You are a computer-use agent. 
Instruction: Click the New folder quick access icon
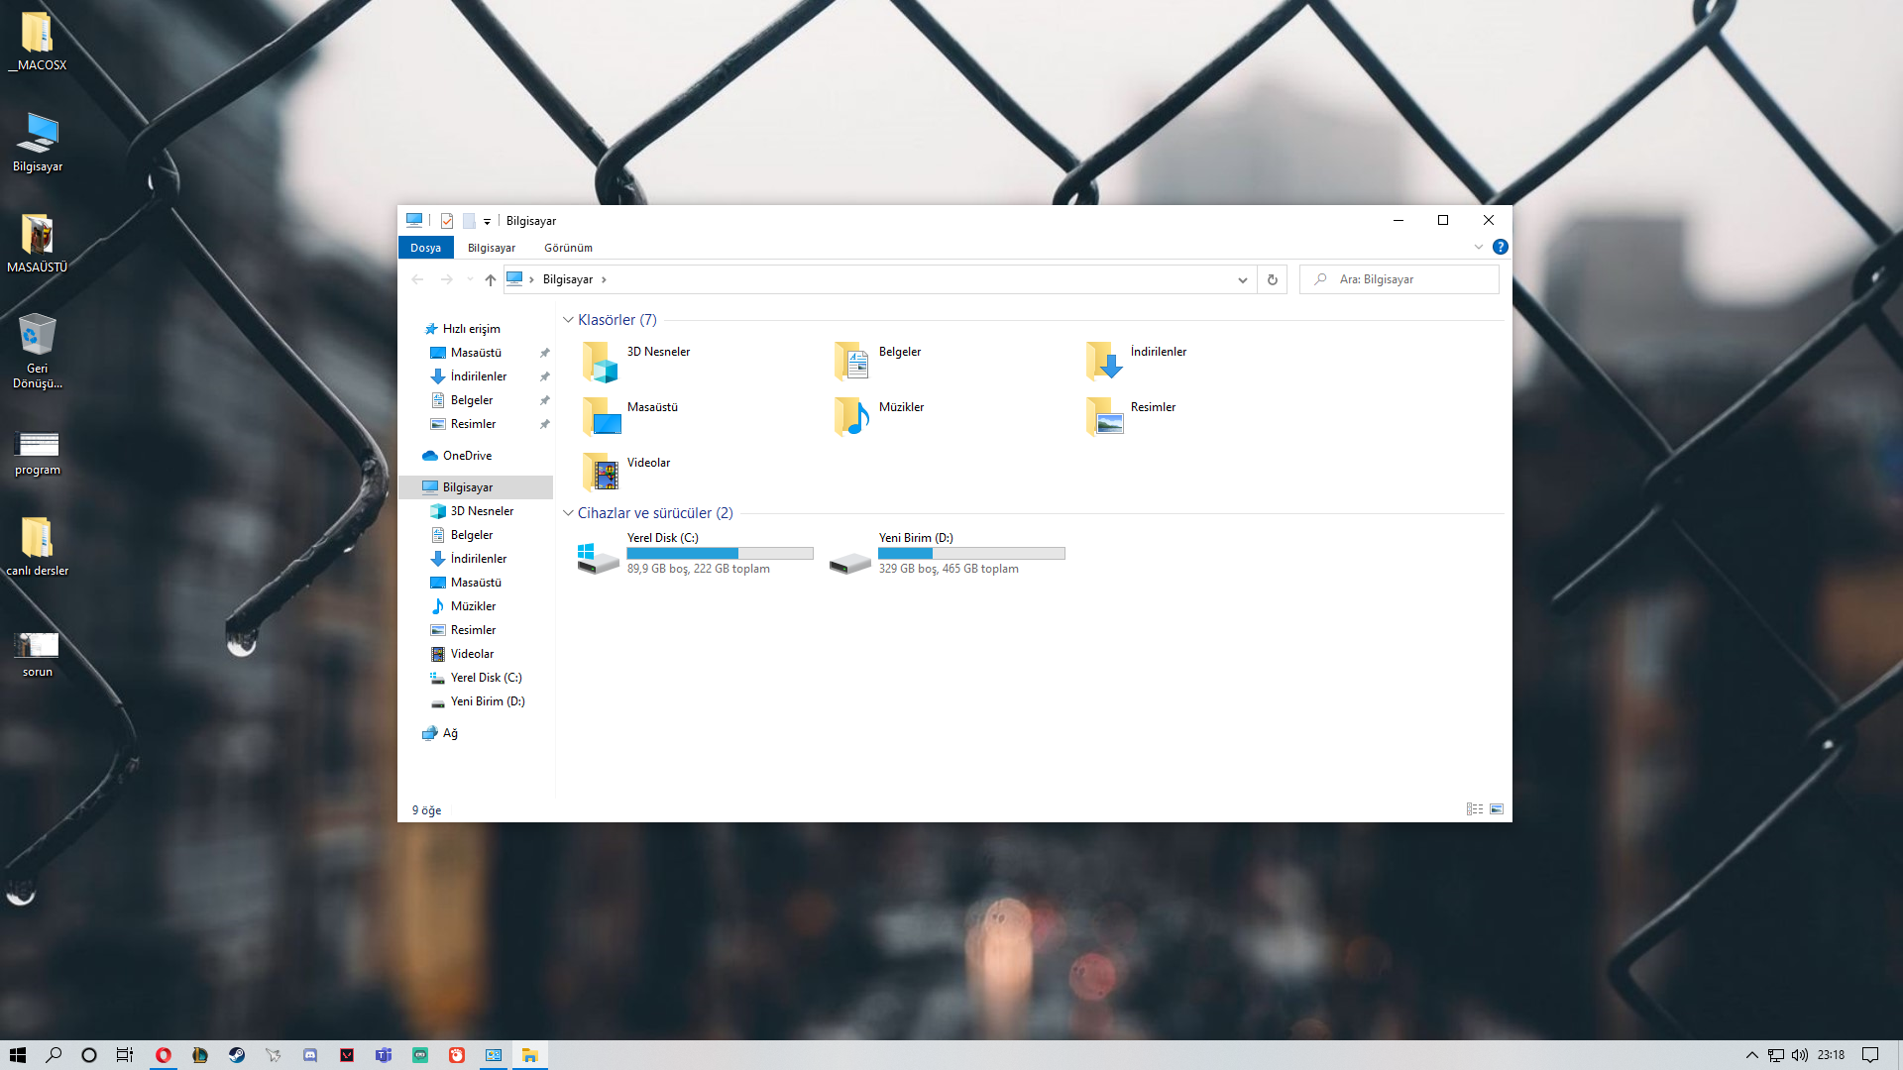point(469,221)
